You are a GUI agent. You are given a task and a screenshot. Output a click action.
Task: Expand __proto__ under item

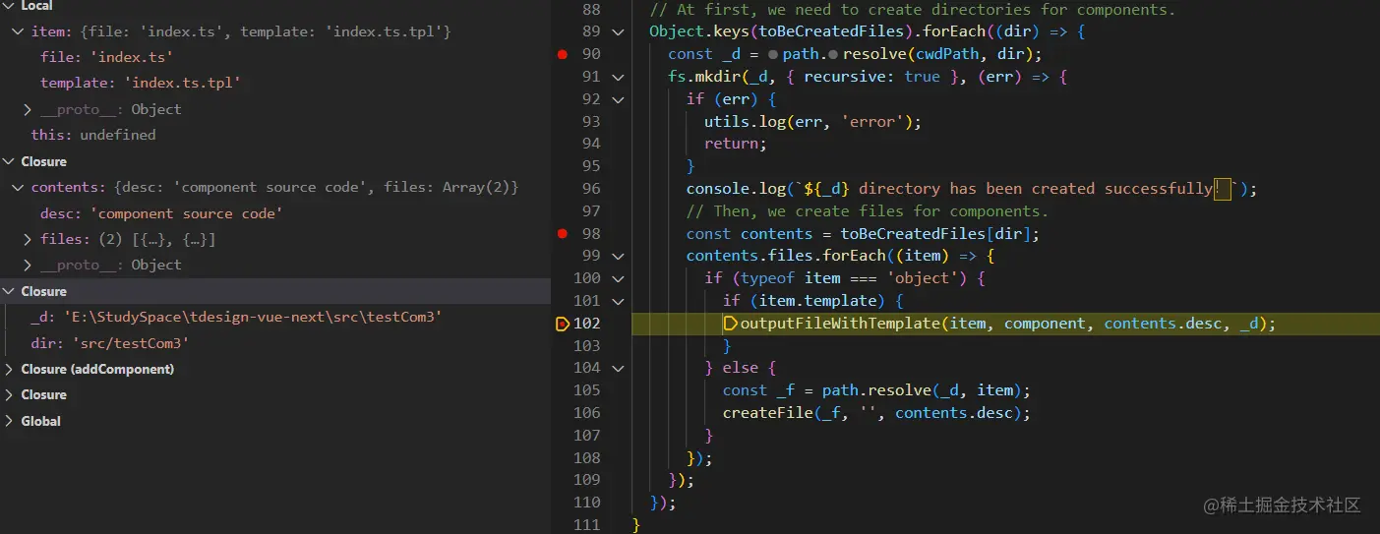(x=28, y=109)
